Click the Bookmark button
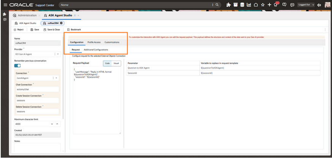The width and height of the screenshot is (332, 158). 74,30
